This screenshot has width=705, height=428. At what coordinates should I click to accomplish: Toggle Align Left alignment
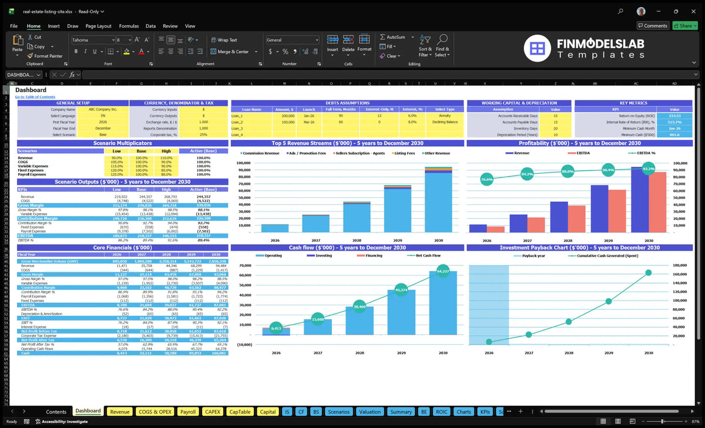[x=160, y=52]
